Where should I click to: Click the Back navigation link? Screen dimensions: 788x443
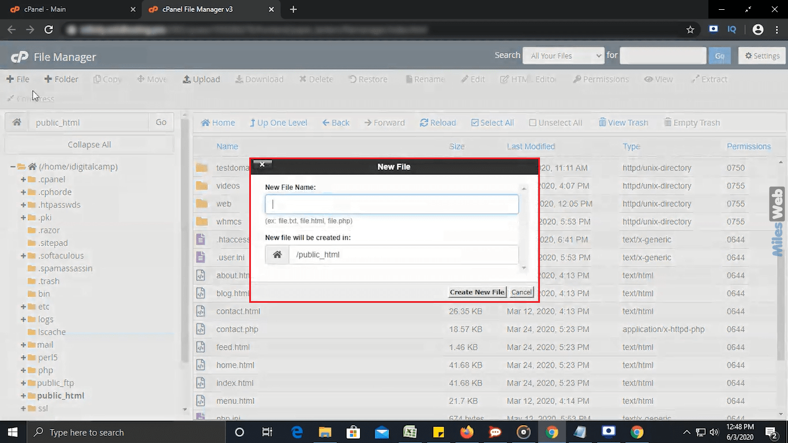[336, 122]
